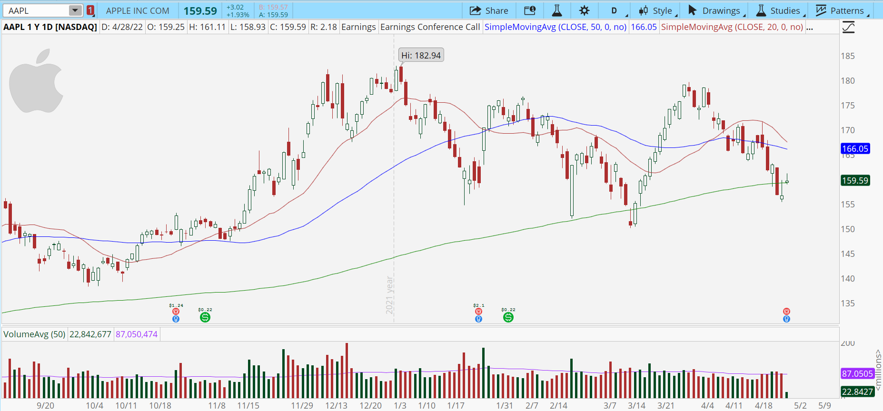
Task: Click the AAPL 1 Y 1D [NASDAQ] chart title
Action: [50, 27]
